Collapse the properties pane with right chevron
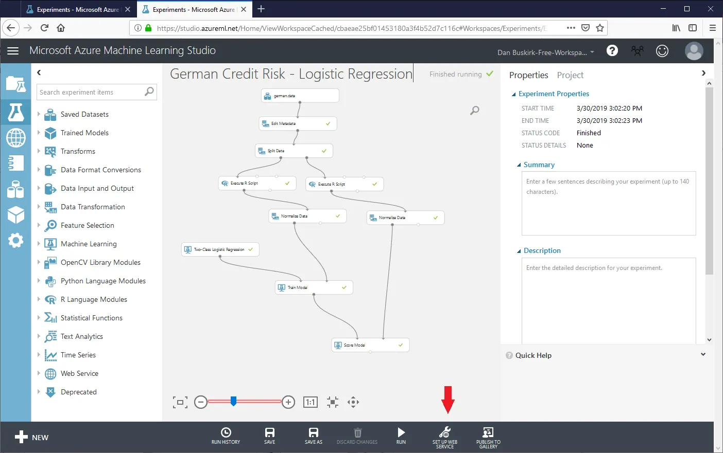The height and width of the screenshot is (453, 723). (x=703, y=73)
